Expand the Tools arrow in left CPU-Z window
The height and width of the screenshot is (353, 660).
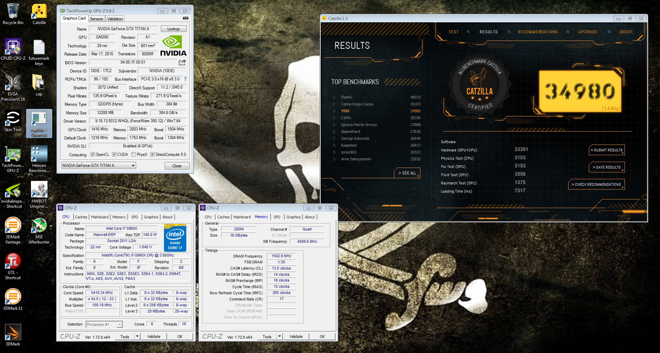point(137,337)
